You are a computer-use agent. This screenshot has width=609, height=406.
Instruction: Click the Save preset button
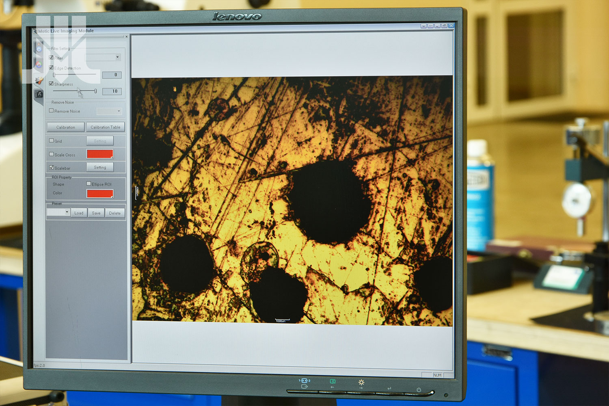point(96,213)
